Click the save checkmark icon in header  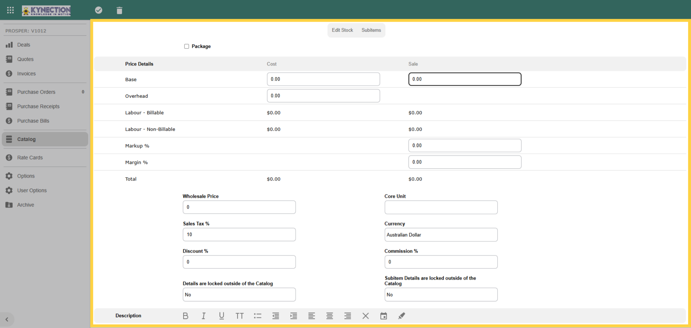tap(98, 10)
